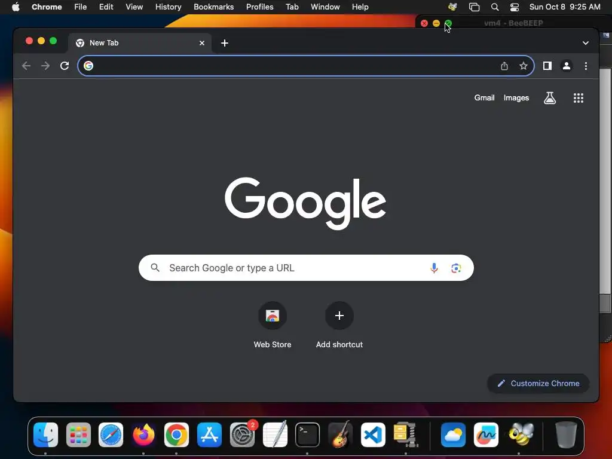Open the Tab menu
Screen dimensions: 612x459
[x=292, y=7]
